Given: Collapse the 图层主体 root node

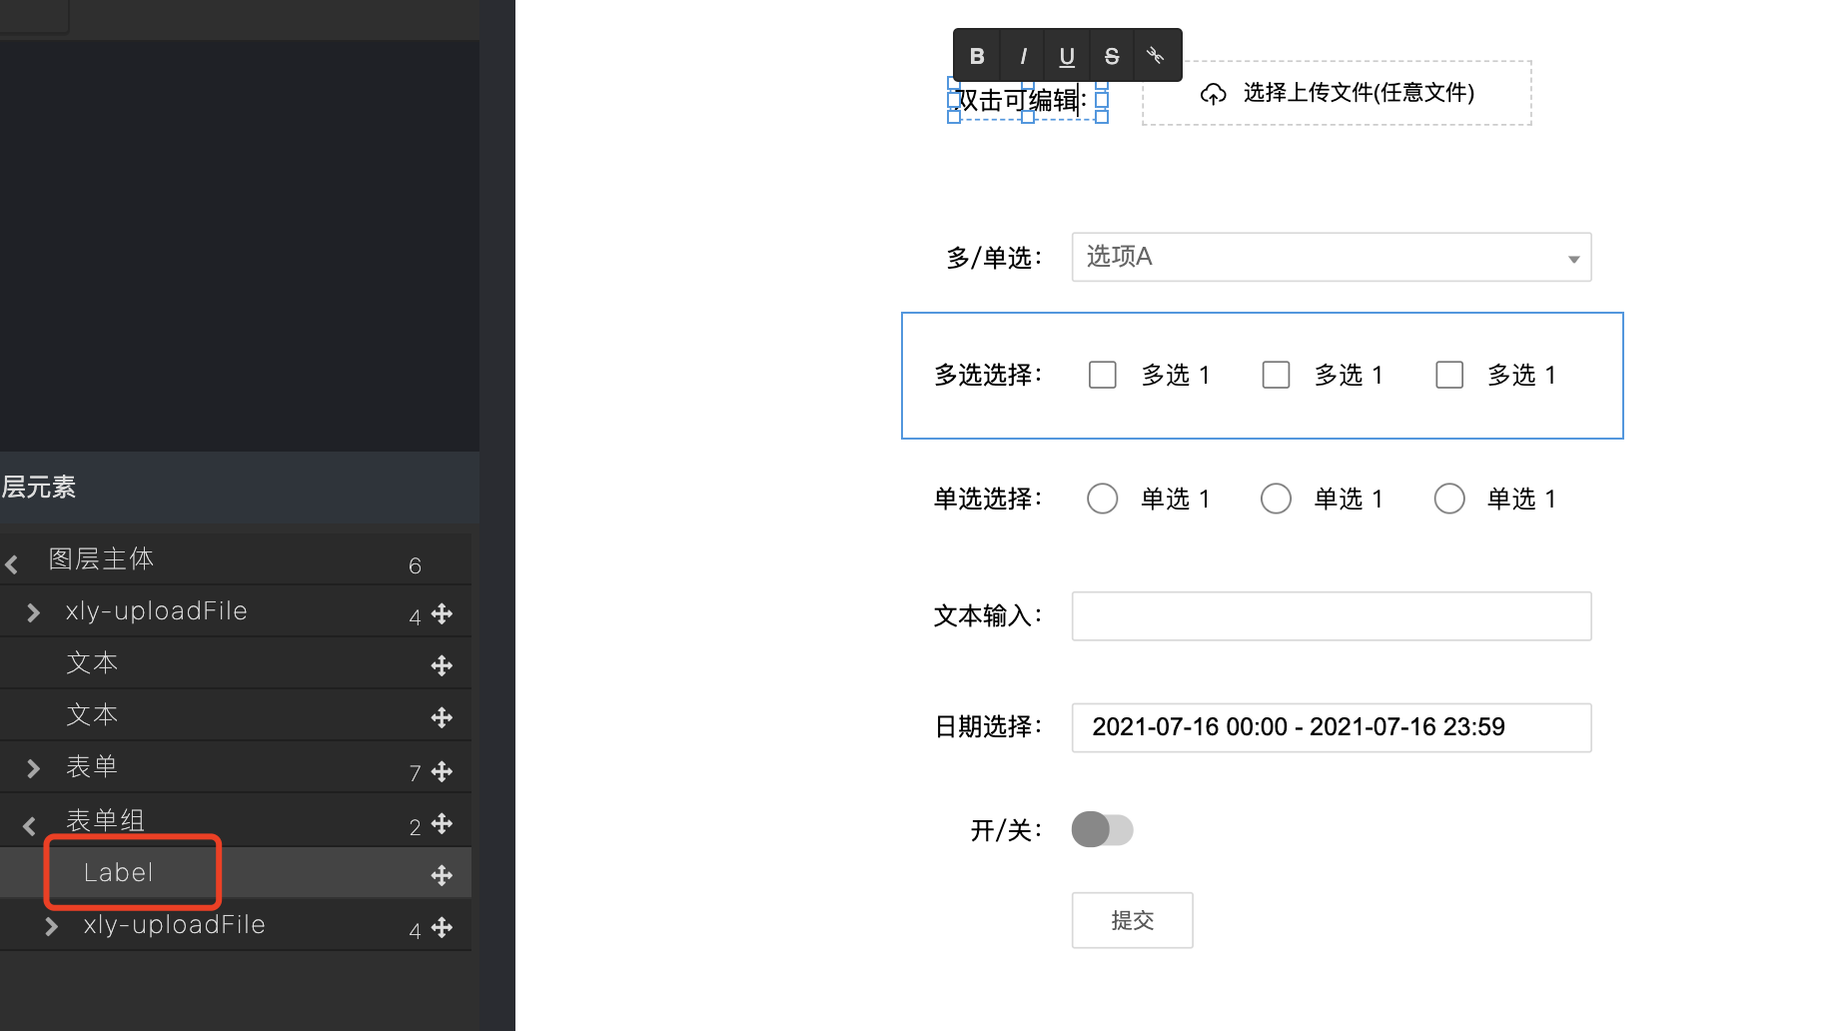Looking at the screenshot, I should coord(12,564).
